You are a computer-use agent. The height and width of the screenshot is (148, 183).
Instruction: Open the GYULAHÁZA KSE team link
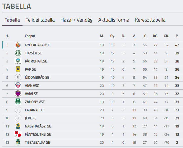(x=37, y=45)
